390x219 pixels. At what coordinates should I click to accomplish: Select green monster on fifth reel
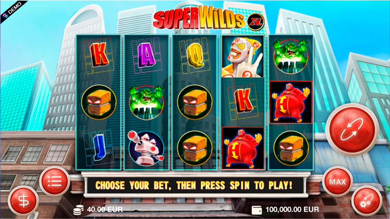point(291,57)
